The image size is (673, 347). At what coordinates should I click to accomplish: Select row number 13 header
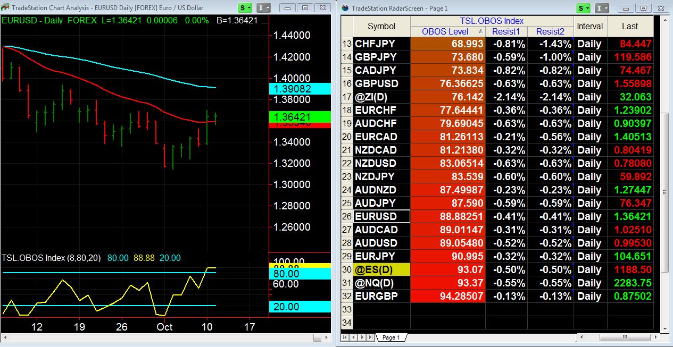347,44
